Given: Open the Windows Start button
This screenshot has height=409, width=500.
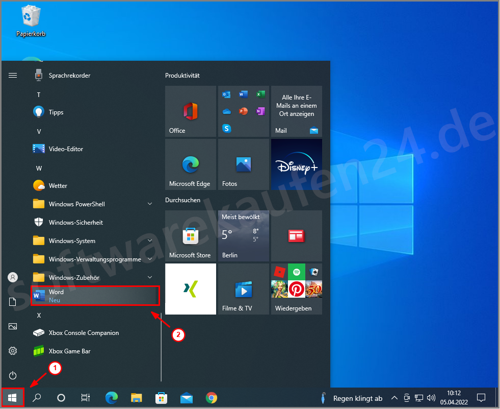Looking at the screenshot, I should [12, 398].
